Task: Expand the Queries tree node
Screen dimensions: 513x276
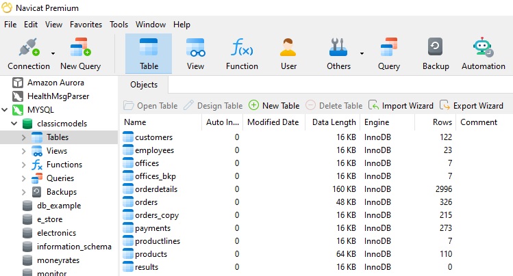Action: (x=23, y=178)
